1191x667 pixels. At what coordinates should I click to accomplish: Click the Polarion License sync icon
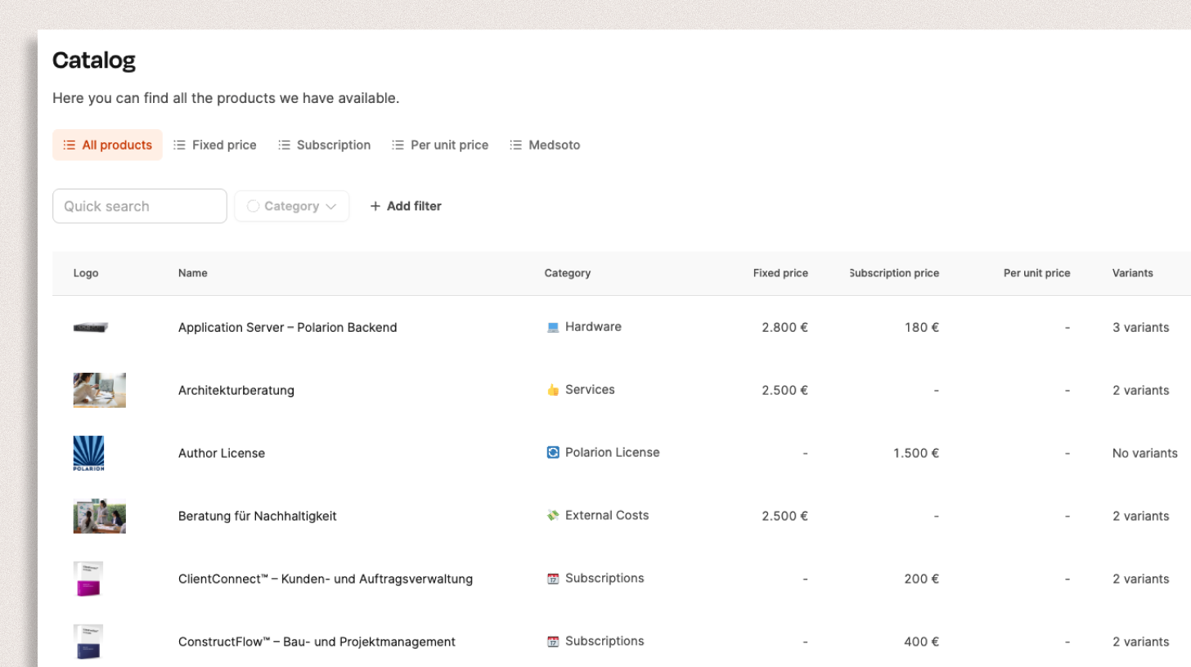pos(553,452)
